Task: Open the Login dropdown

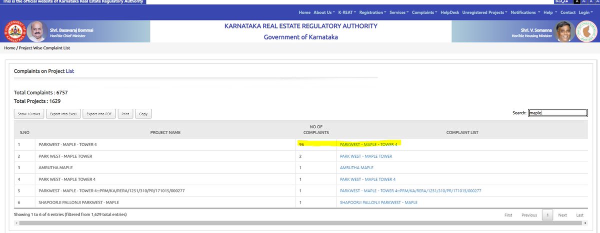Action: (x=585, y=12)
